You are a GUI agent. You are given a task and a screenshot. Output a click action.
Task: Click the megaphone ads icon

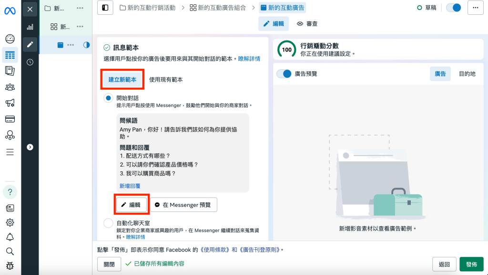pyautogui.click(x=10, y=103)
